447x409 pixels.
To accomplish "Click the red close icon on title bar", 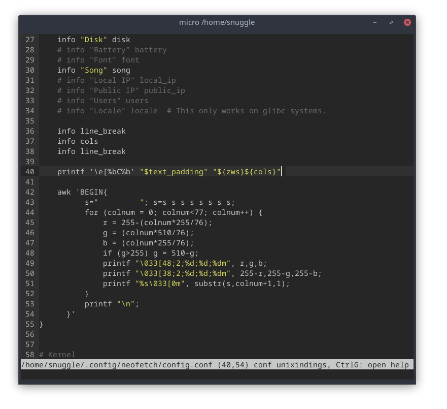I will [x=407, y=22].
